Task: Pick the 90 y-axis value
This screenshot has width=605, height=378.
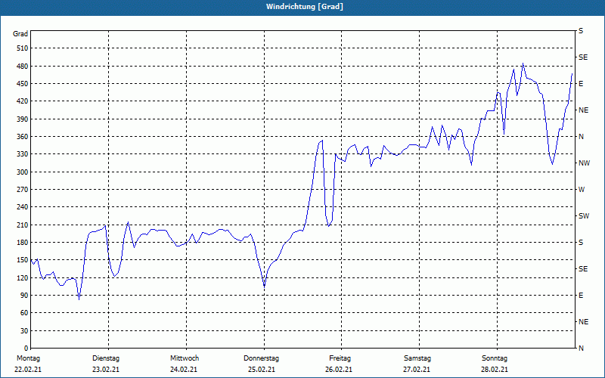Action: (x=24, y=295)
